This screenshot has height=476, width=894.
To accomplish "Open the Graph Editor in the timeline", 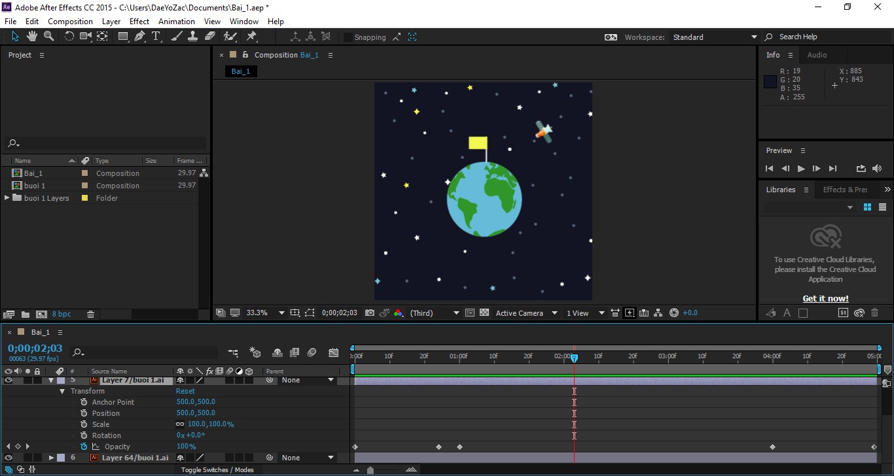I will 334,352.
